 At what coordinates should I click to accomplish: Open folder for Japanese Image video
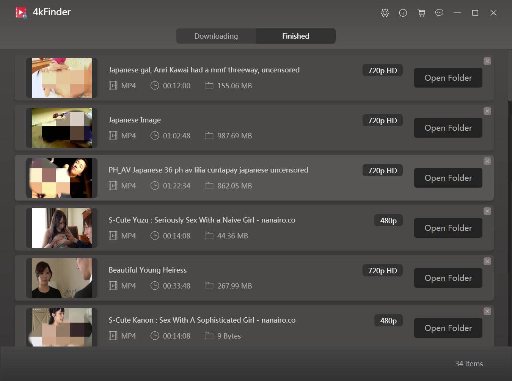tap(448, 128)
